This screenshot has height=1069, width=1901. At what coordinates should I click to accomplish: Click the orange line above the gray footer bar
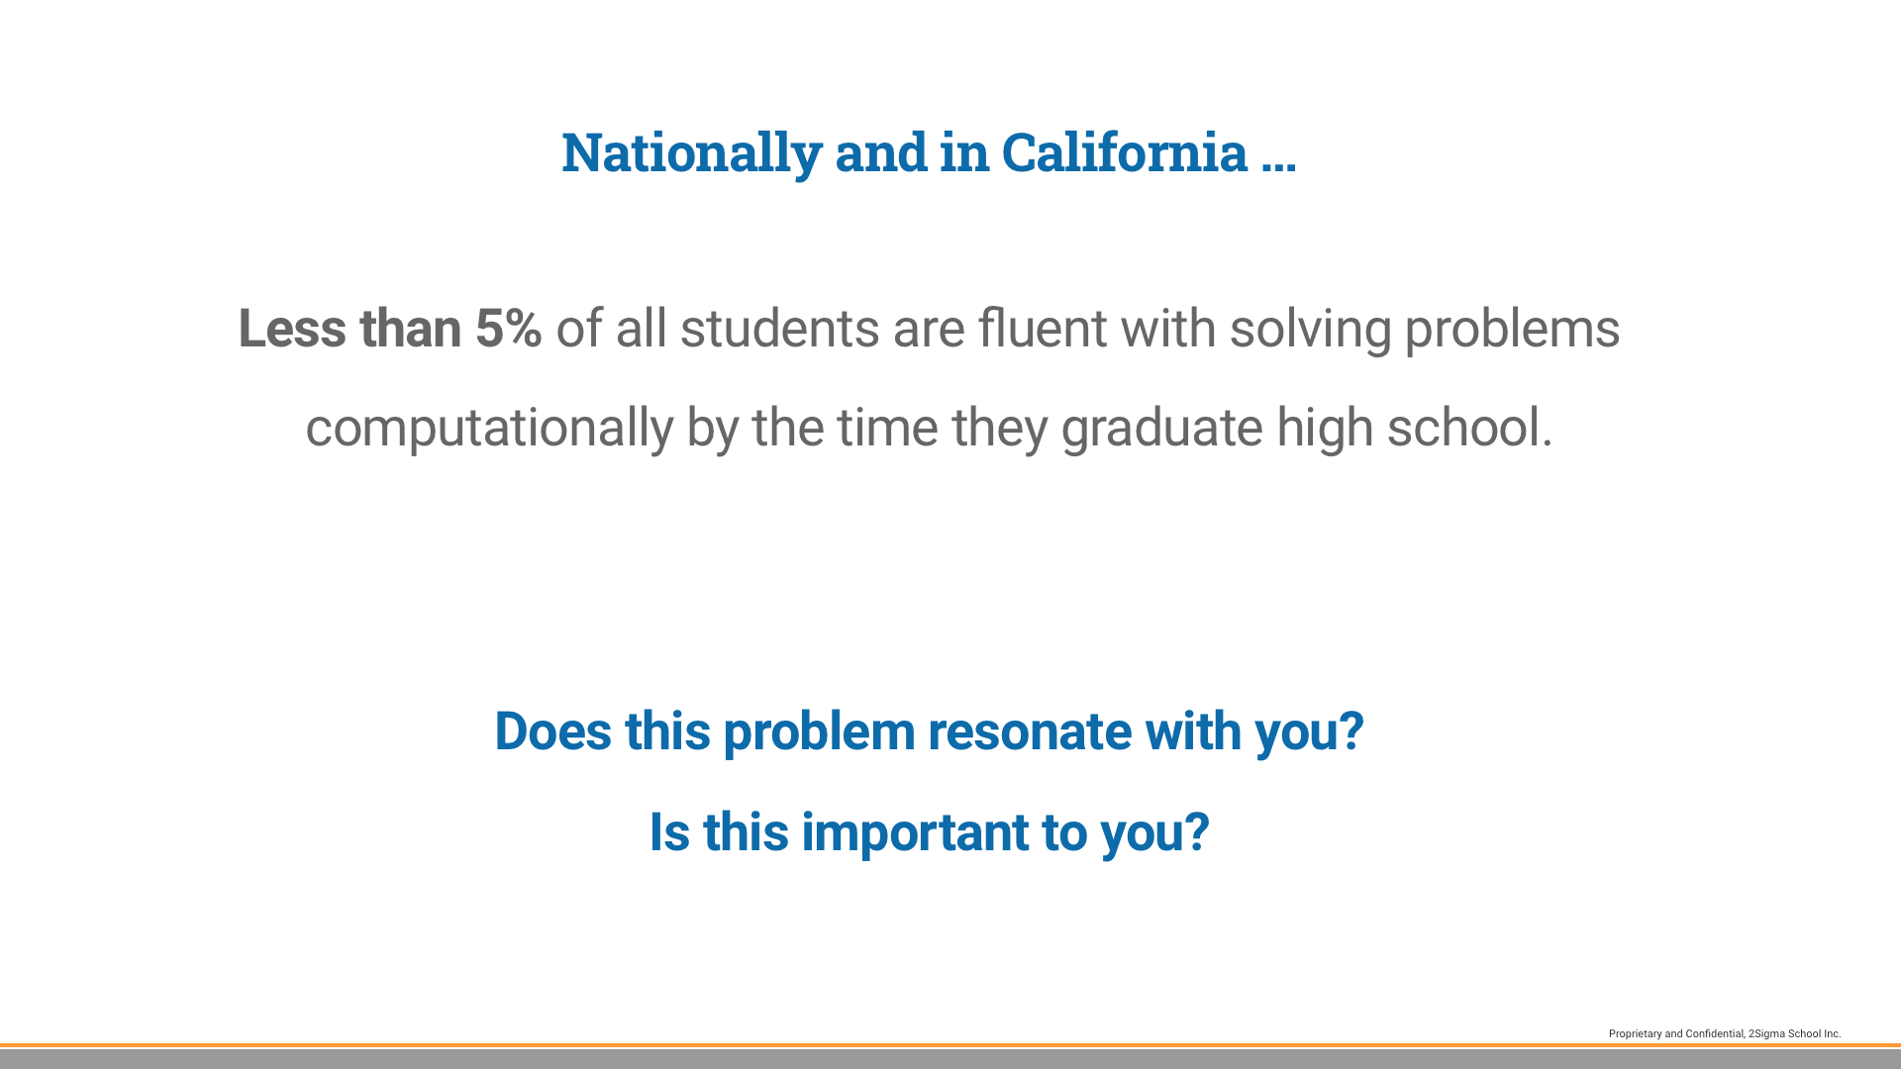(x=950, y=1045)
